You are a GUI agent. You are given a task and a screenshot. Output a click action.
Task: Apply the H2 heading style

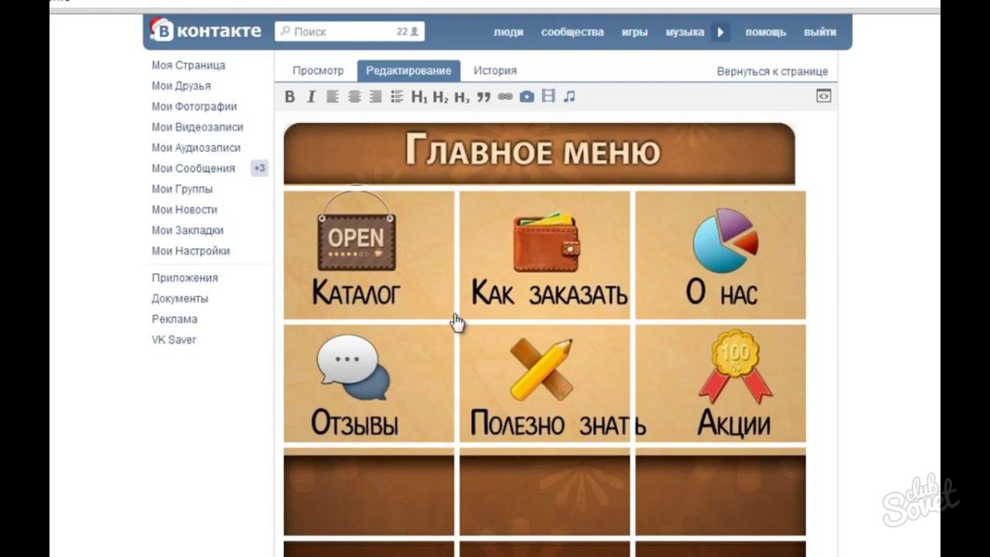tap(441, 97)
